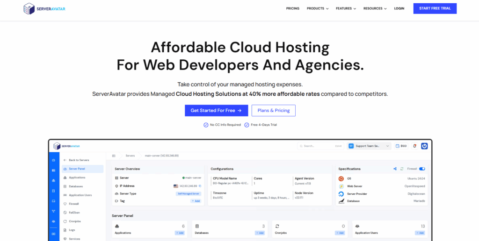Expand the Features dropdown menu
This screenshot has width=479, height=241.
click(x=346, y=8)
